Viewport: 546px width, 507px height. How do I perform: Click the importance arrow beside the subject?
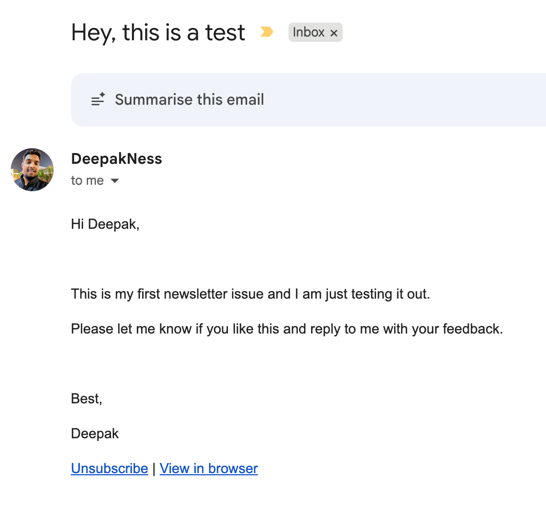coord(267,32)
